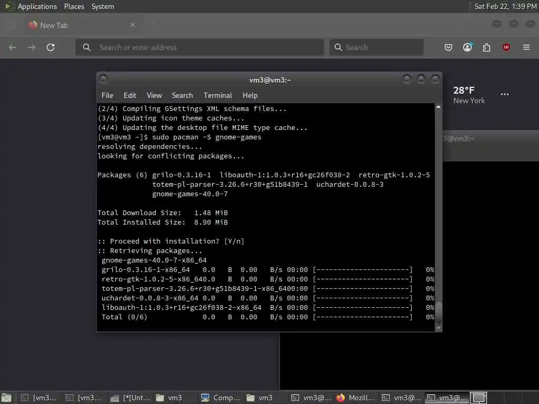This screenshot has height=404, width=539.
Task: Click the gnome-games-40.0-7-x86_64 line
Action: pos(154,260)
